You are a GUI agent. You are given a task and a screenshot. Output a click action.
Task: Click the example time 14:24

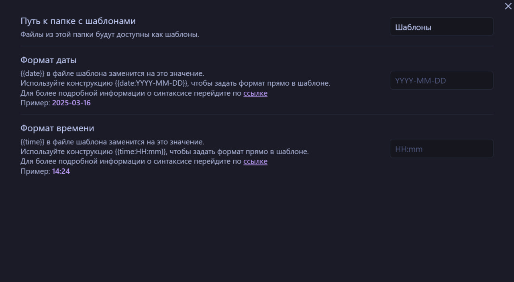[x=61, y=171]
